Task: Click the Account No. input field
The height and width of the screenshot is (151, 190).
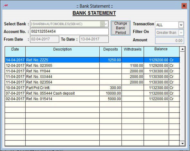Action: 69,32
